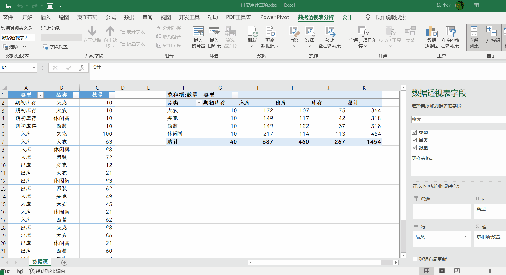Select pivot grand total cell 1454
Viewport: 506px width, 275px height.
point(364,142)
